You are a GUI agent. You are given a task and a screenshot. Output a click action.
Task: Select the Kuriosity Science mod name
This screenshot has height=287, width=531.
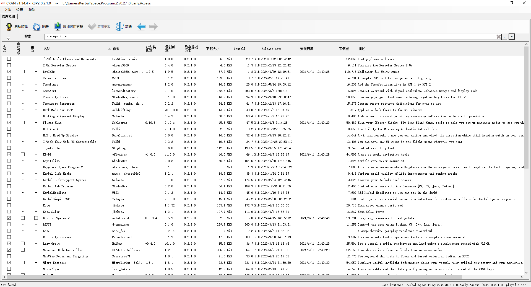pyautogui.click(x=57, y=237)
